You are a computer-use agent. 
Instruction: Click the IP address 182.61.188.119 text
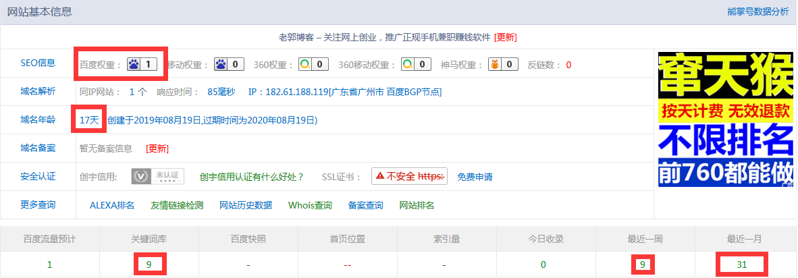click(296, 92)
